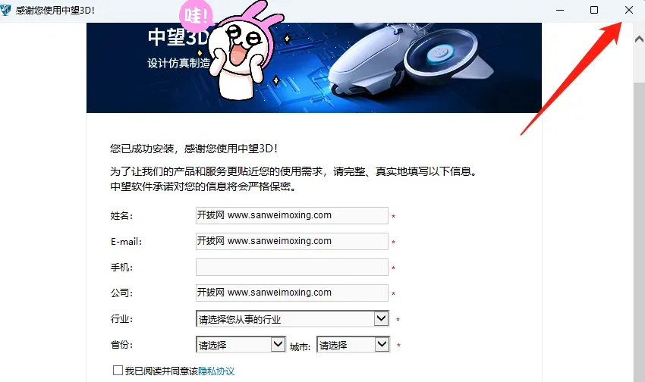Open the 城市 city dropdown

pos(353,345)
